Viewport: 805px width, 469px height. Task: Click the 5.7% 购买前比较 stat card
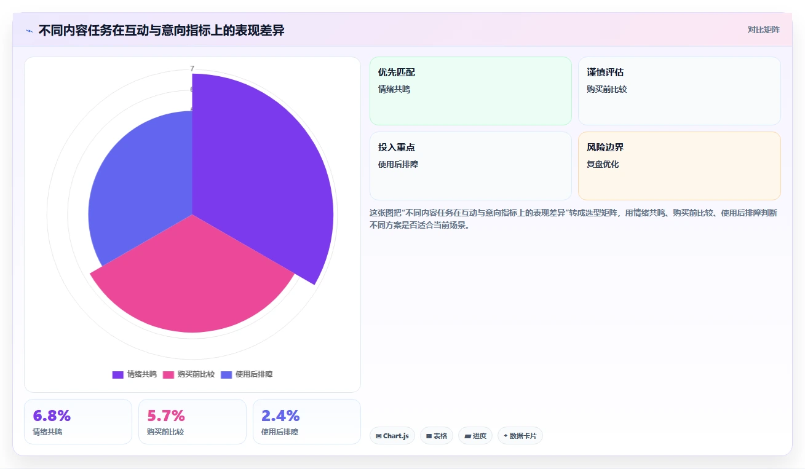192,422
